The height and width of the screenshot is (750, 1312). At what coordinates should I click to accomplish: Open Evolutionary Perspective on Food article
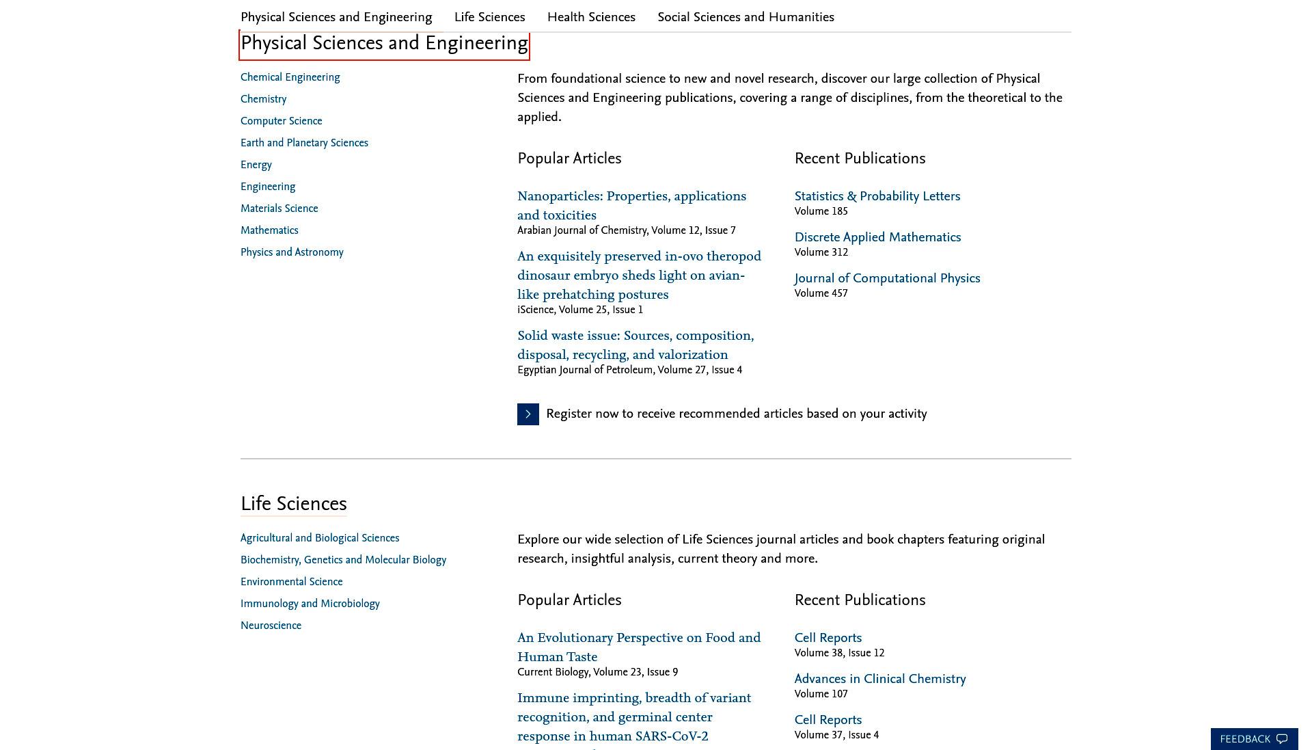point(639,647)
